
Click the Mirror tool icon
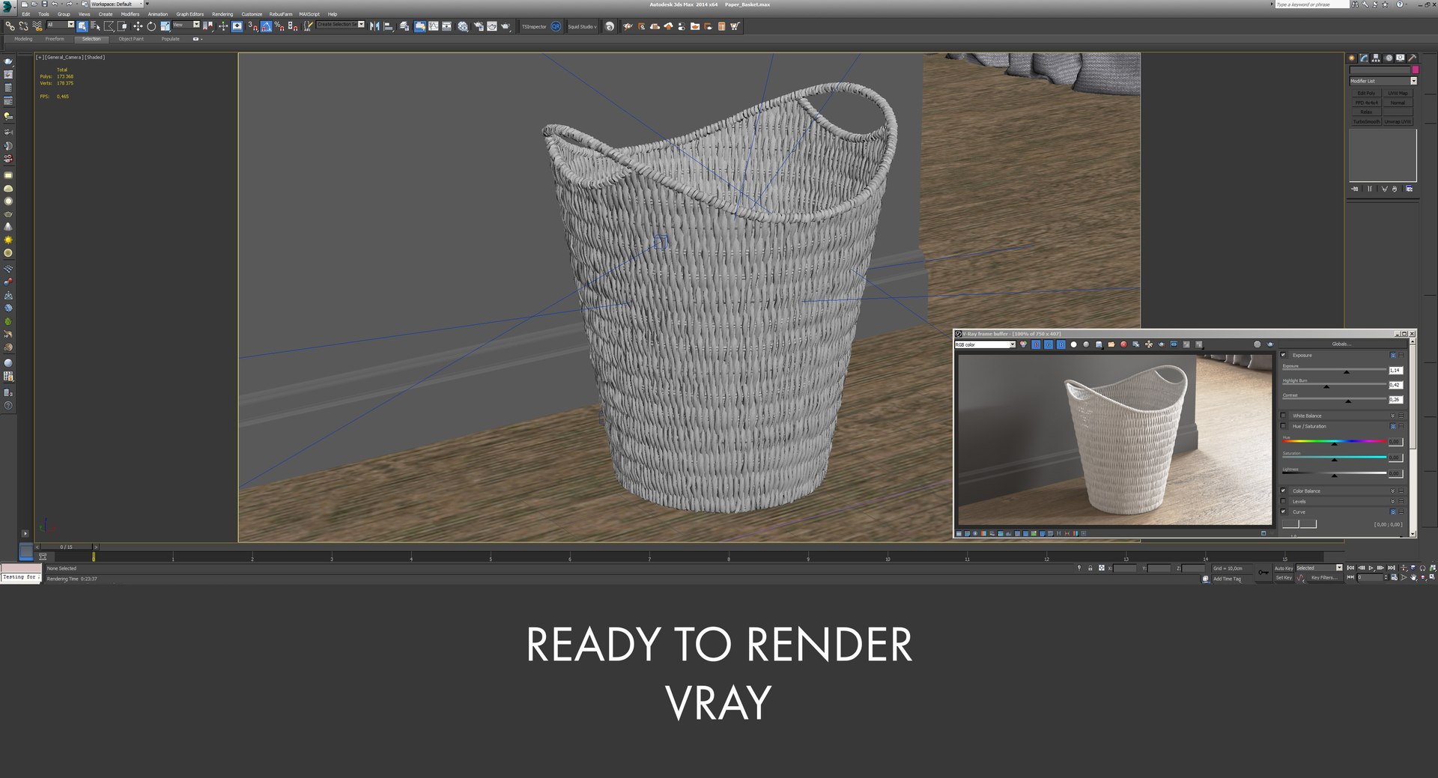pos(374,26)
